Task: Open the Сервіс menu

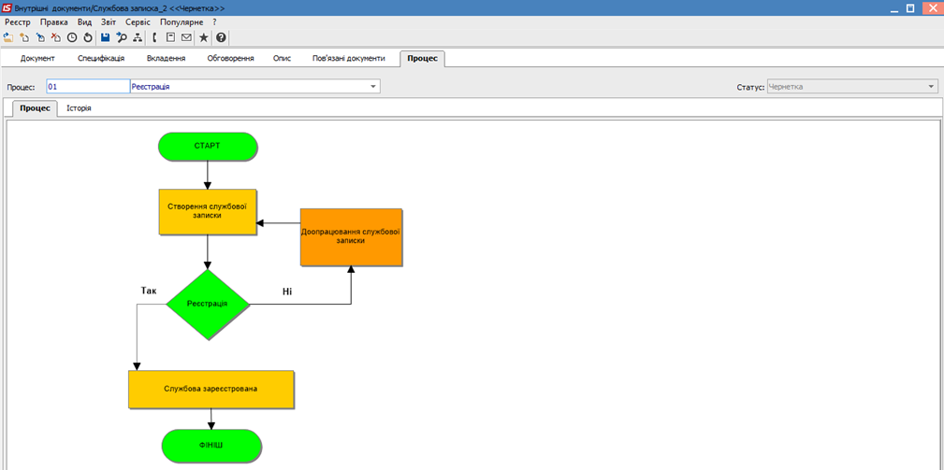Action: [x=138, y=21]
